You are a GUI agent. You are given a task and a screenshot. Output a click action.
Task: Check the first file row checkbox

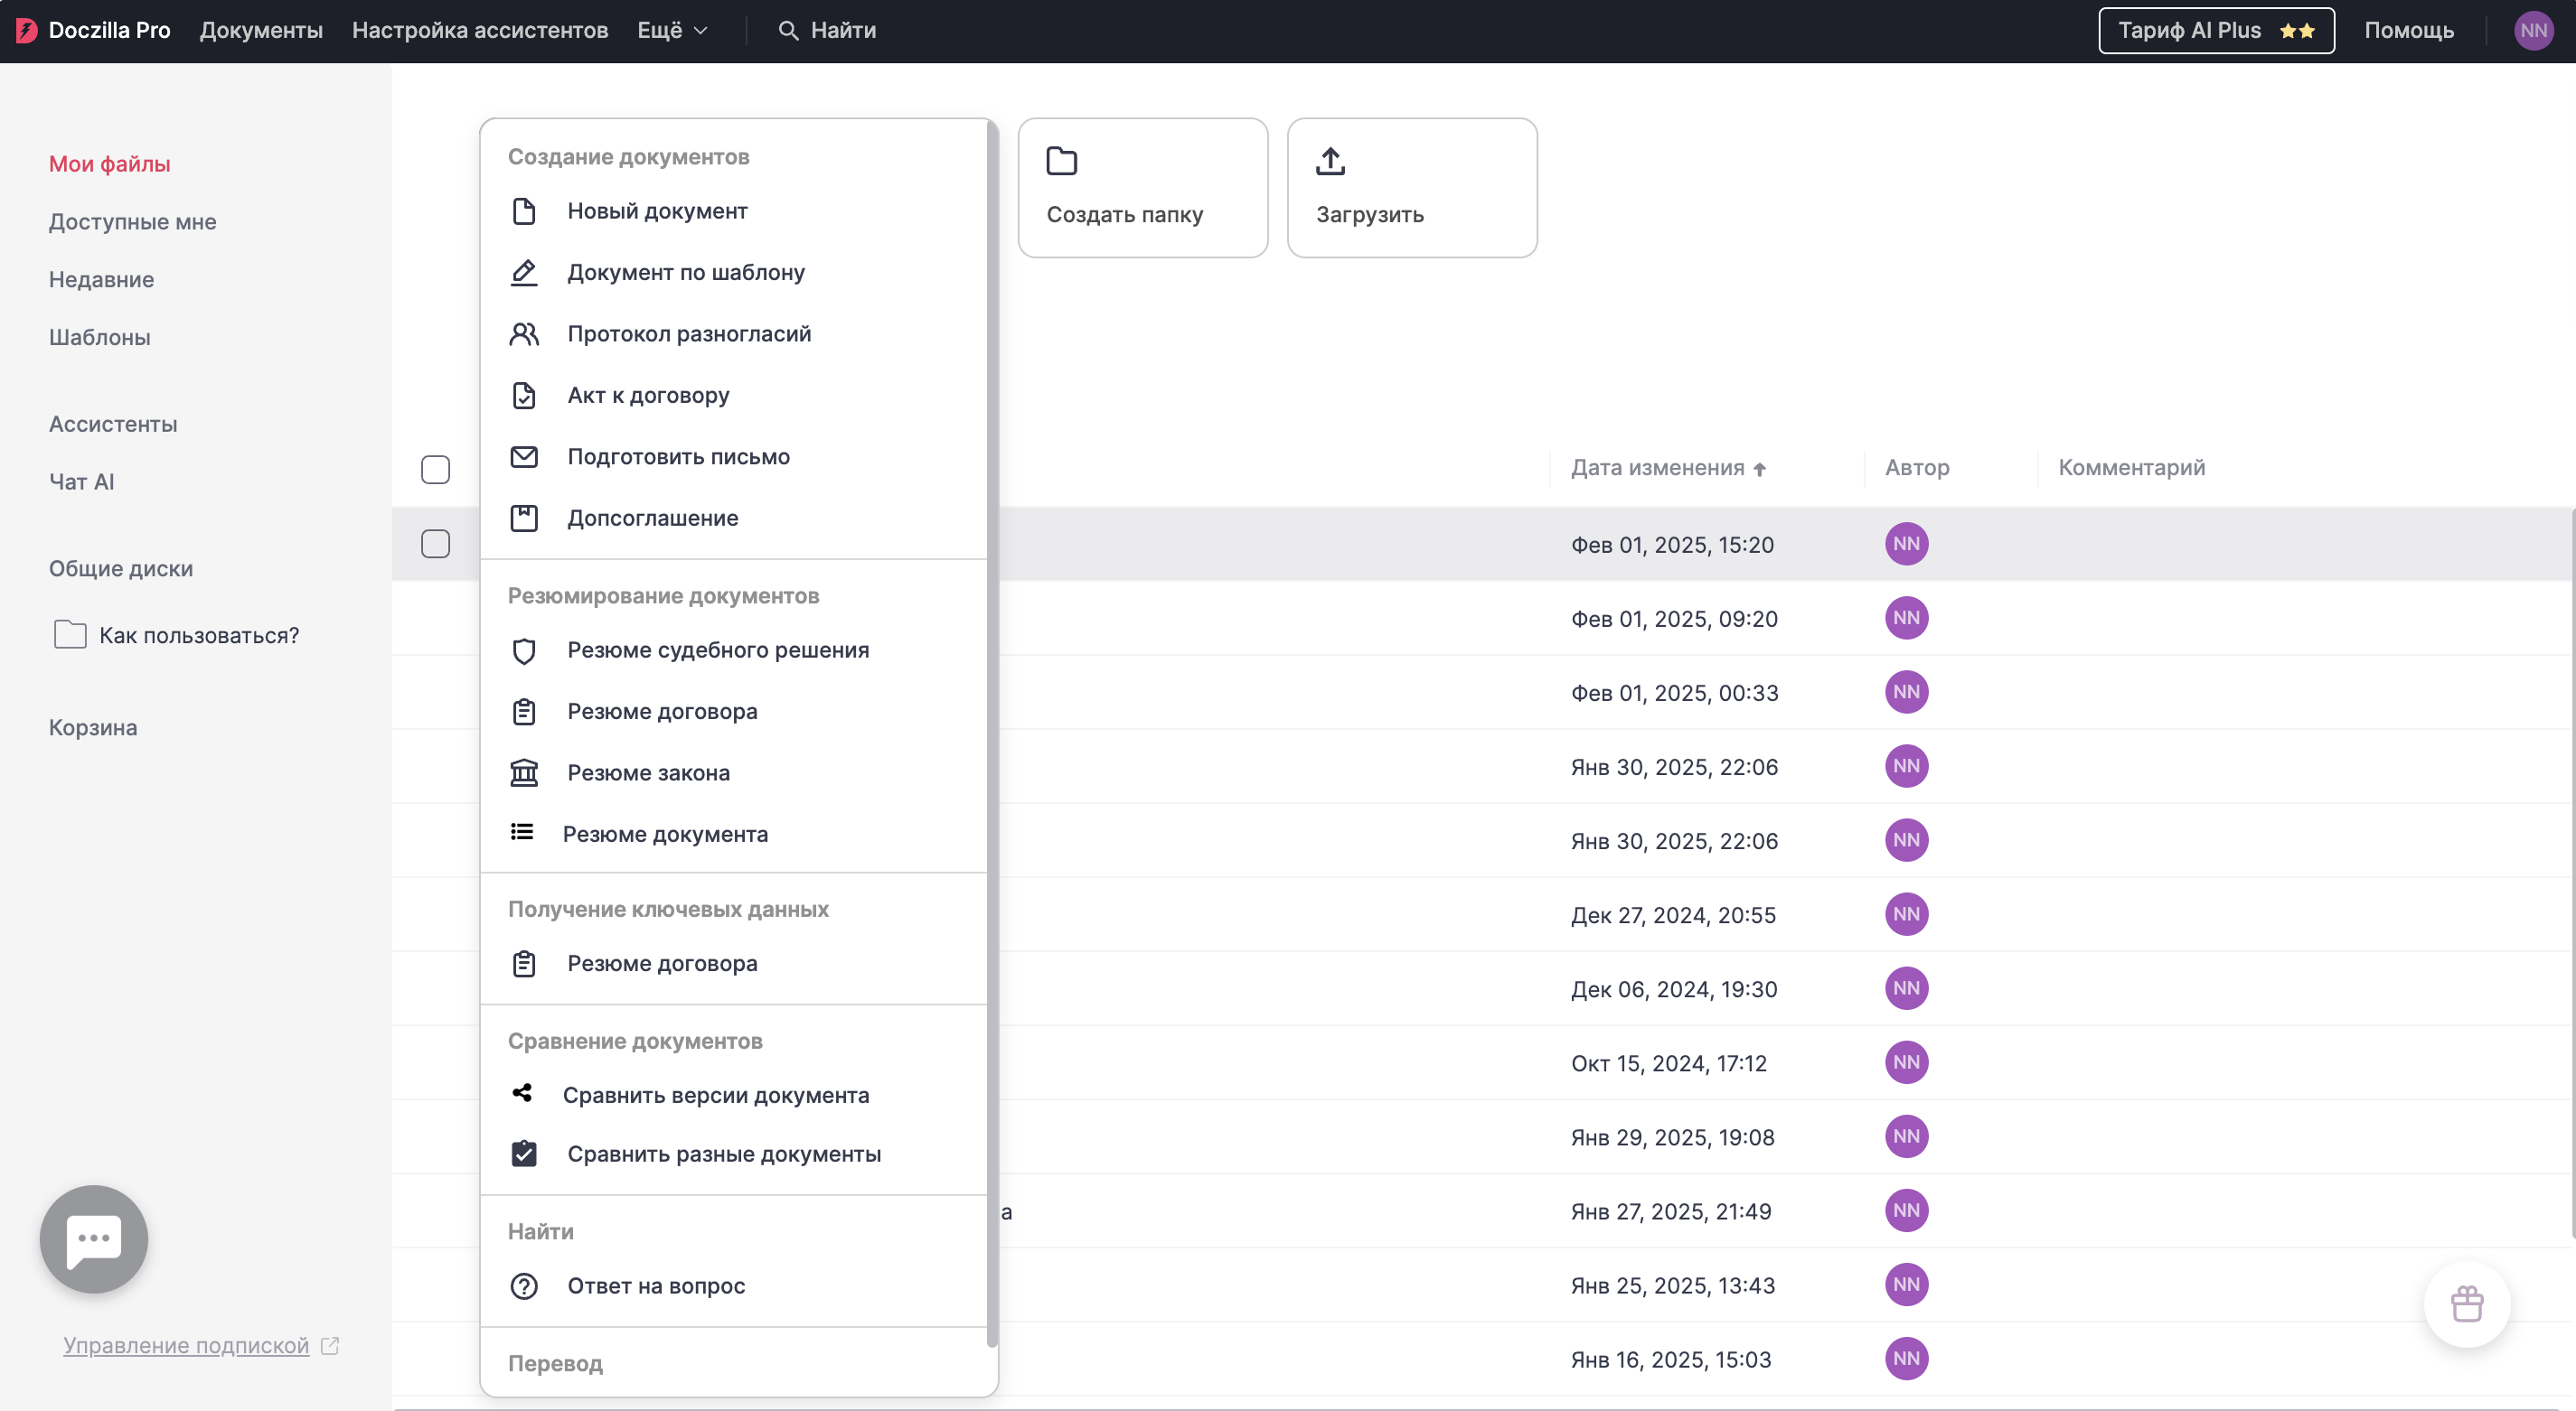tap(435, 544)
